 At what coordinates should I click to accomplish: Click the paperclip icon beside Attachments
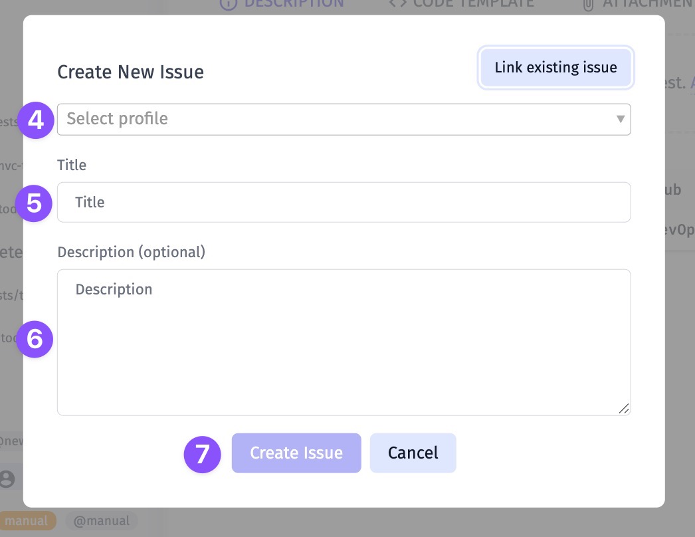pyautogui.click(x=587, y=4)
